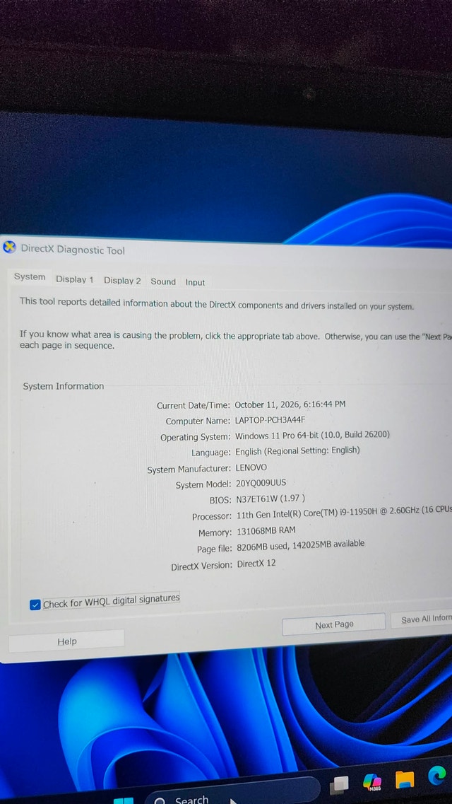Click the Next Page button
The width and height of the screenshot is (452, 804).
pos(334,624)
